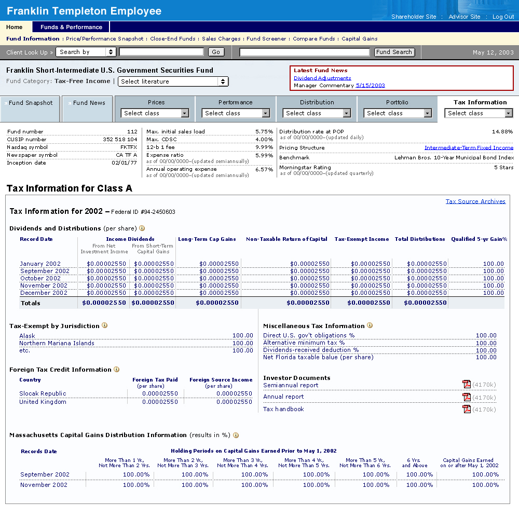Switch to the Fund News tab

[x=88, y=103]
